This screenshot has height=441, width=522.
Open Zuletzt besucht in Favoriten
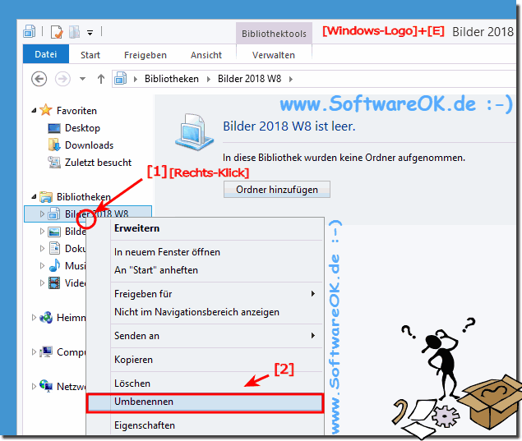(98, 163)
